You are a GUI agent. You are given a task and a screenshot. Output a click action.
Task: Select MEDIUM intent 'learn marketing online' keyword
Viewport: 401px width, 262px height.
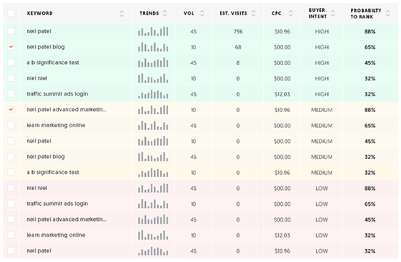[56, 125]
